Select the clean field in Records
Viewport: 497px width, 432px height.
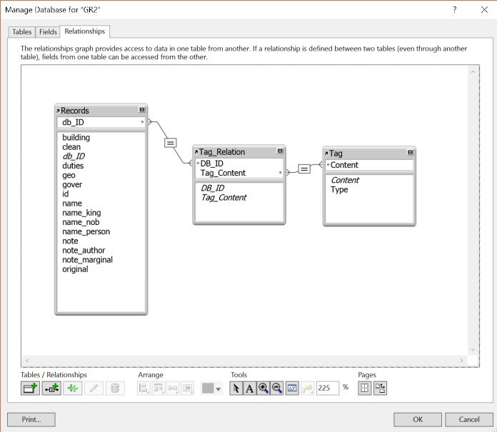pyautogui.click(x=71, y=147)
